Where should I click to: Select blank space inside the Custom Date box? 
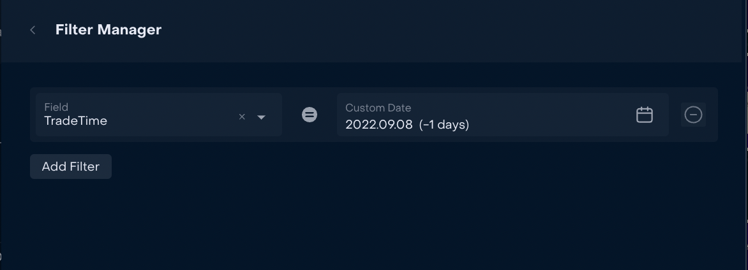tap(549, 115)
